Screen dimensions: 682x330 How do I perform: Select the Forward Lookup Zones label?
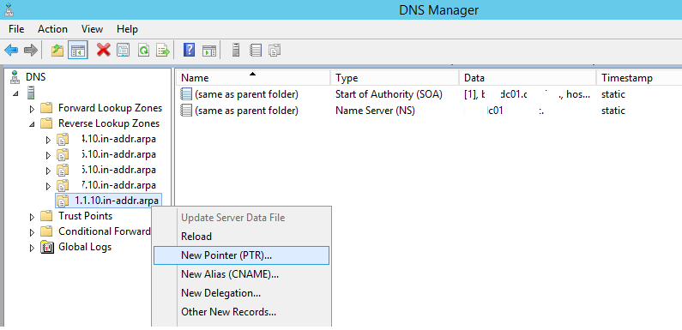(x=110, y=108)
